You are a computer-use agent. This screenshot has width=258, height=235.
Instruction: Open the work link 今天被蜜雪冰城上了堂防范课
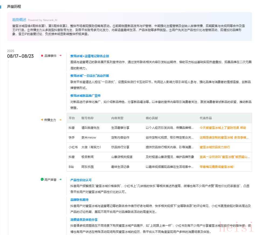pos(223,128)
